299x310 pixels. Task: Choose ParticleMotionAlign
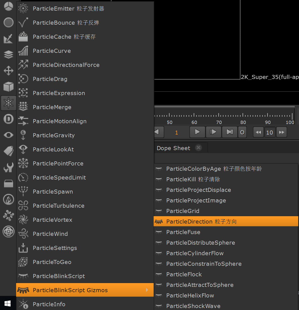85,121
